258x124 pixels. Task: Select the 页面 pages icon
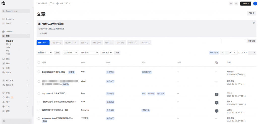(x=4, y=68)
